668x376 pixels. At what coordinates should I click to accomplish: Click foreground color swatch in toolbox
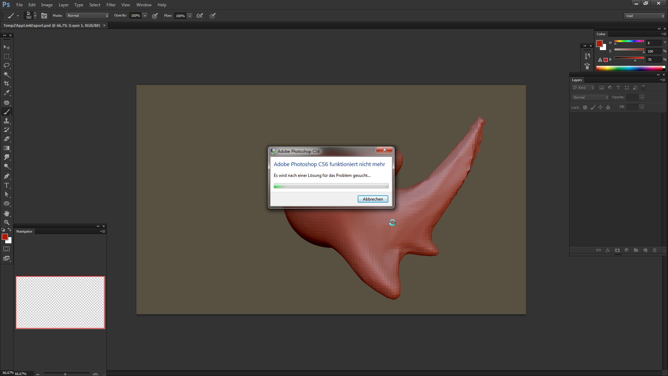(5, 237)
